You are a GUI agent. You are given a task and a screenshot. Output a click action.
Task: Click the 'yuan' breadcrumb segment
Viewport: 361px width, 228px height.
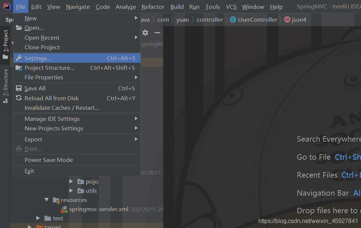tap(183, 20)
